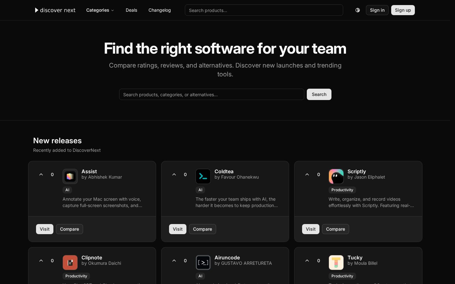Image resolution: width=455 pixels, height=284 pixels.
Task: Click the Sign in button
Action: pyautogui.click(x=377, y=10)
